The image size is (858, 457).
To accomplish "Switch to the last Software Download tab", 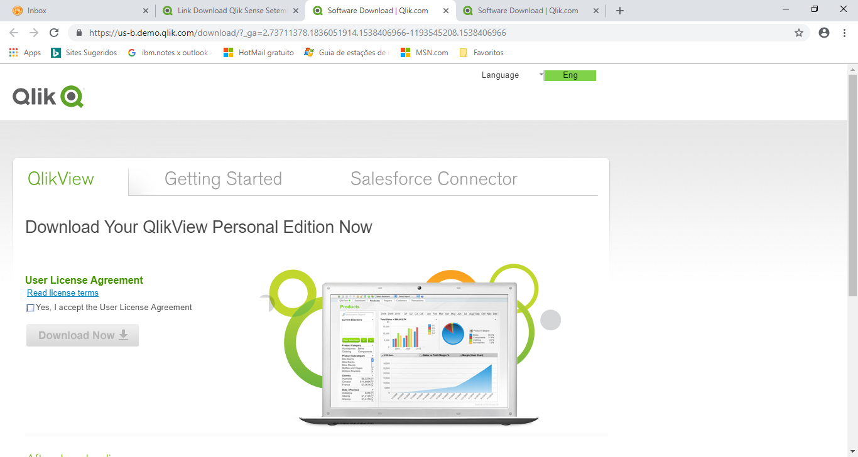I will point(530,11).
